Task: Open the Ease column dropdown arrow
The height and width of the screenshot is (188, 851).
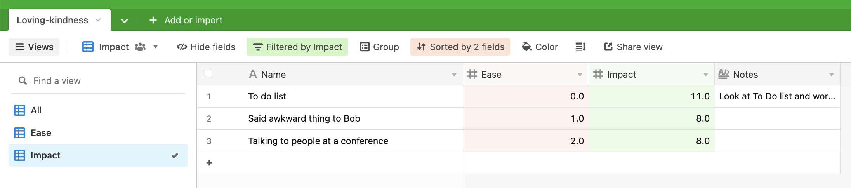Action: point(580,75)
